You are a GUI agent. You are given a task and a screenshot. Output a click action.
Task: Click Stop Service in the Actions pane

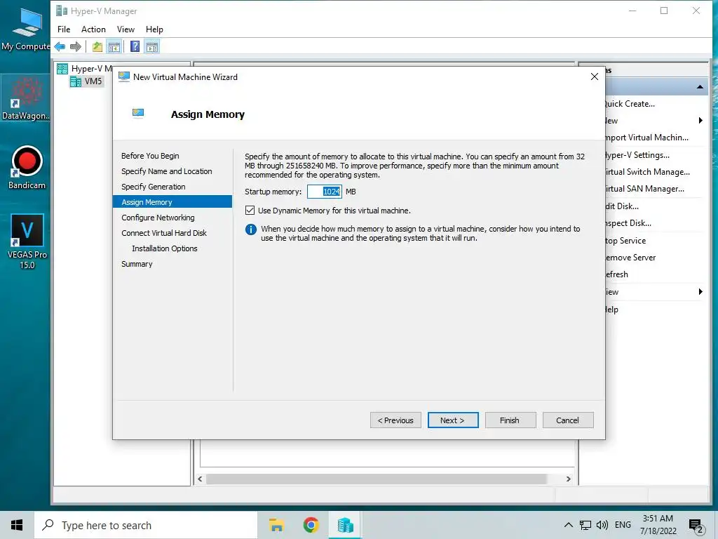click(x=625, y=241)
